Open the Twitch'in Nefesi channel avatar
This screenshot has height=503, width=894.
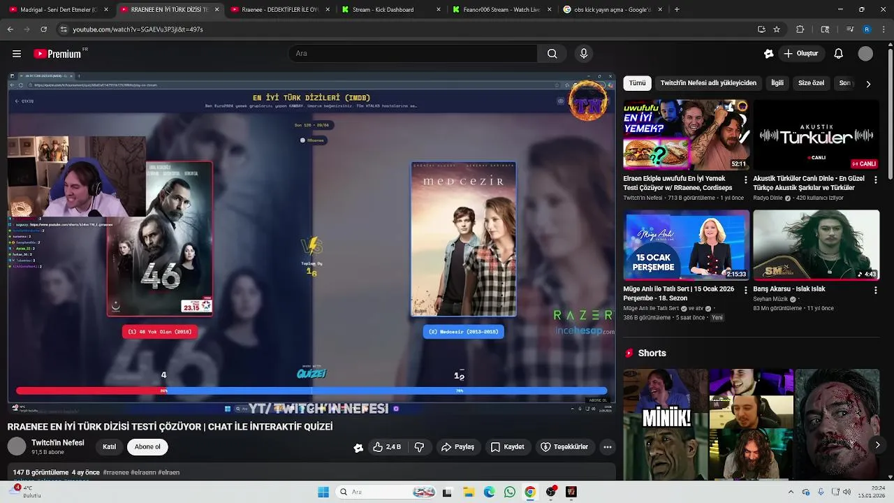pyautogui.click(x=17, y=446)
